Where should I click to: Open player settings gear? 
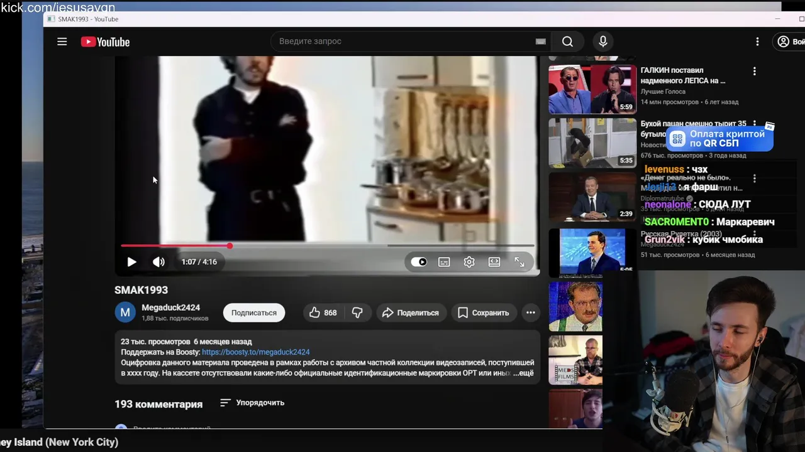469,262
